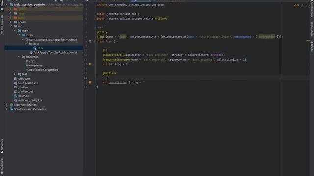Click the External Libraries icon
This screenshot has height=176, width=314.
(11, 105)
